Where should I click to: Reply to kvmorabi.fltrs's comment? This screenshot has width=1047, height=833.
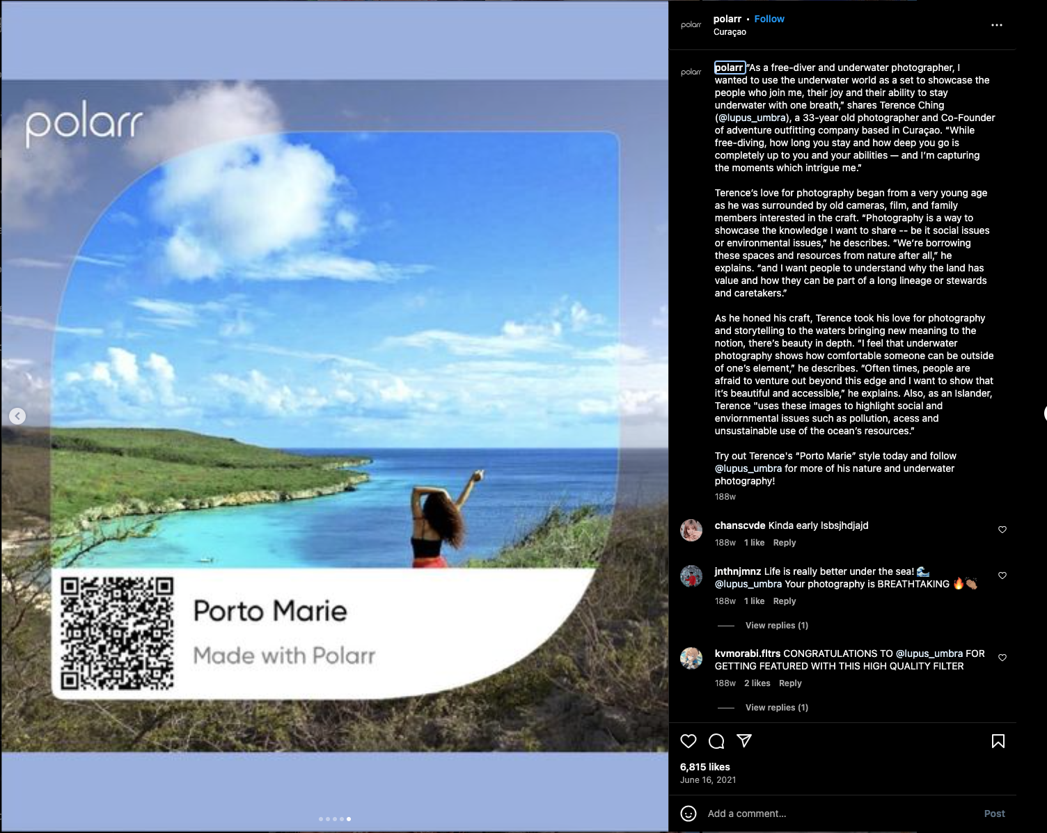click(x=790, y=683)
